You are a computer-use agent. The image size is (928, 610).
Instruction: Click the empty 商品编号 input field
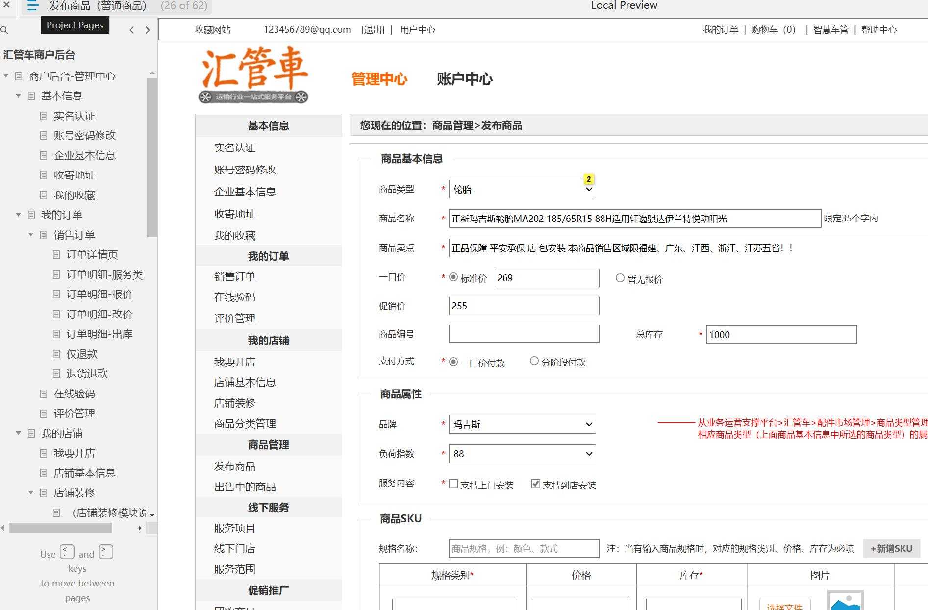[524, 334]
